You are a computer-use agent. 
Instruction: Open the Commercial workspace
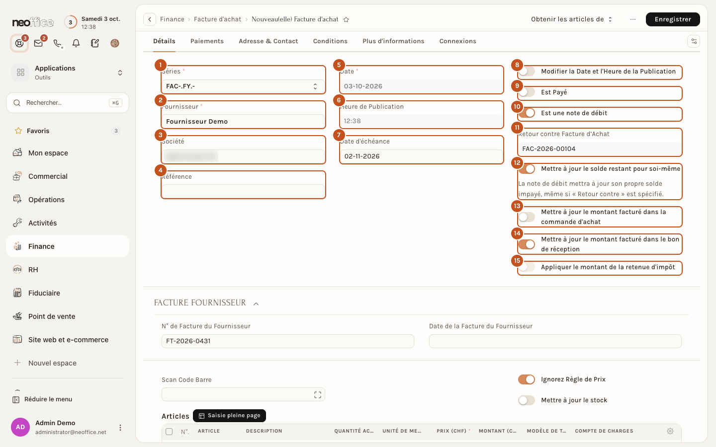[x=68, y=176]
